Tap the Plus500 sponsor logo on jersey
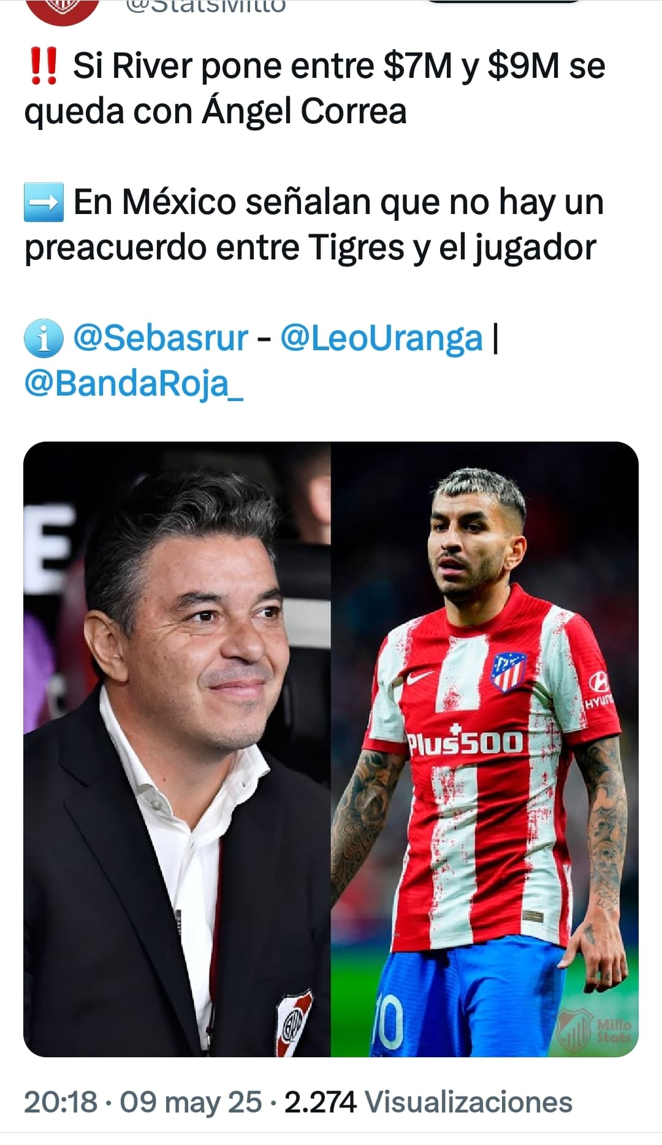This screenshot has width=662, height=1145. coord(466,741)
